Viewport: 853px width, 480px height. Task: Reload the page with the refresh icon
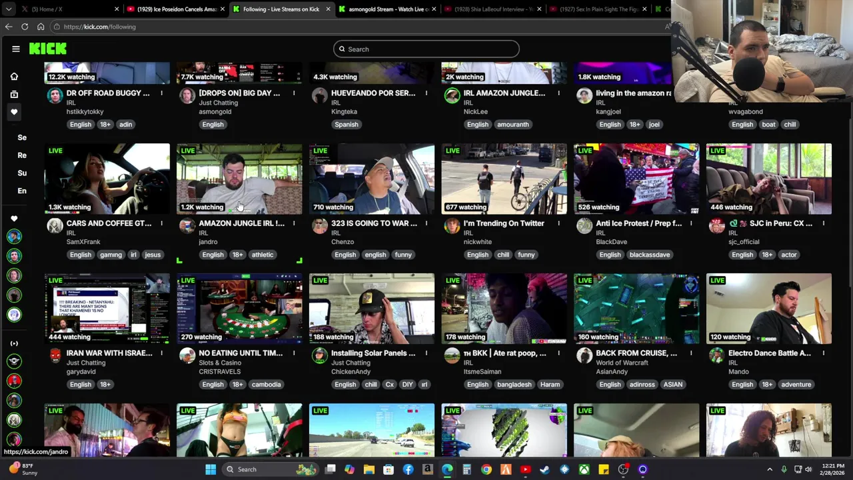click(25, 27)
